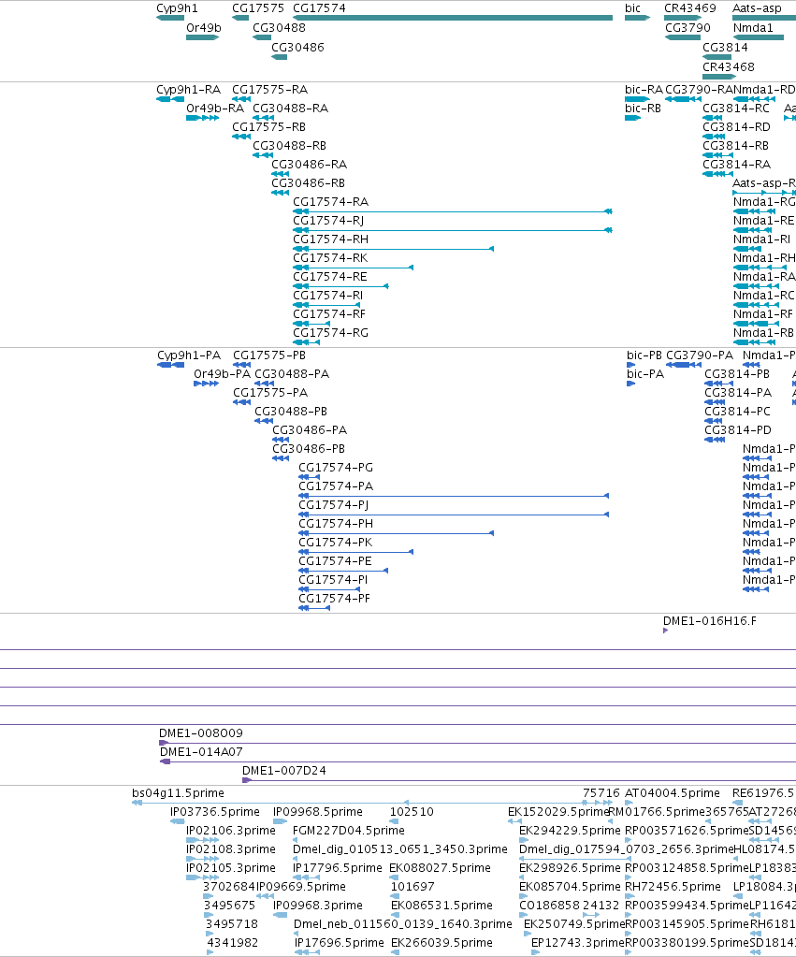The height and width of the screenshot is (957, 796).
Task: Open the CR43468 gene label
Action: click(x=729, y=67)
